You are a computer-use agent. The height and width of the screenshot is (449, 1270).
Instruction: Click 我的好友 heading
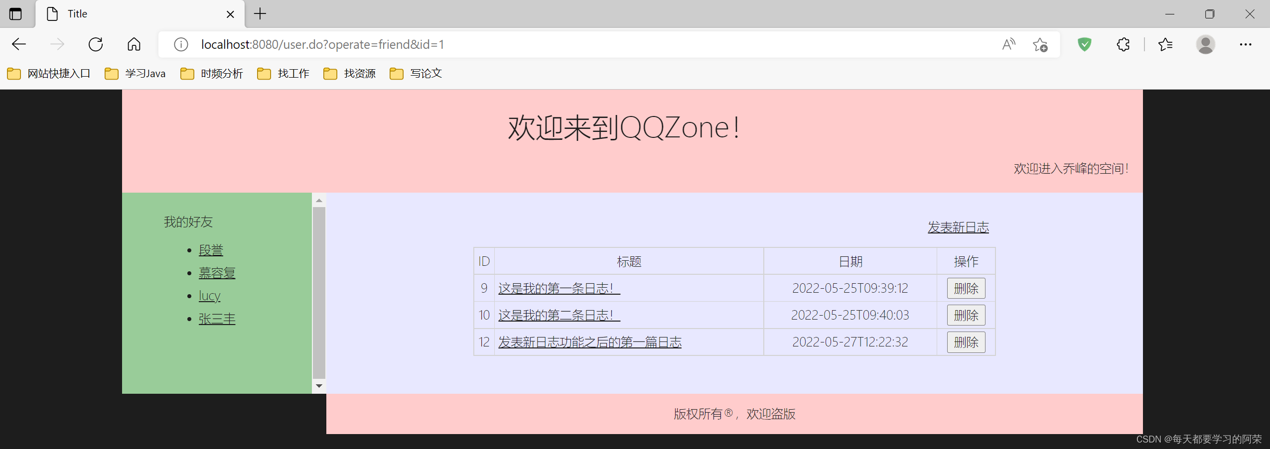[188, 222]
